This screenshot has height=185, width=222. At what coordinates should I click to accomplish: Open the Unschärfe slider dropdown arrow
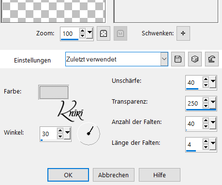[213, 82]
